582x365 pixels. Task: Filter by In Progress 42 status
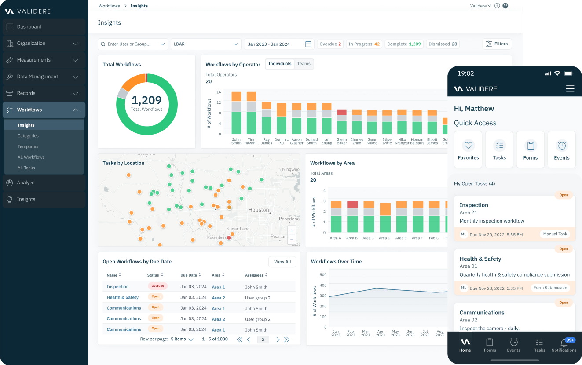[364, 44]
